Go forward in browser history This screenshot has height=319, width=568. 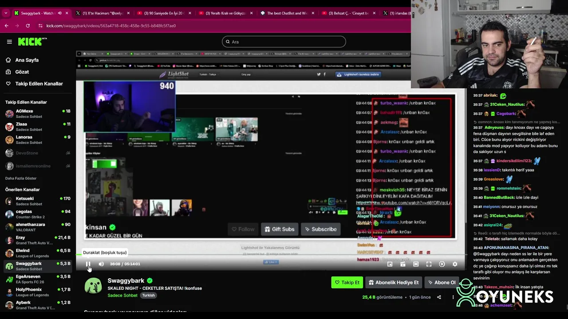pyautogui.click(x=17, y=26)
